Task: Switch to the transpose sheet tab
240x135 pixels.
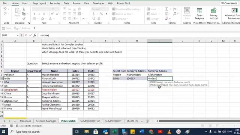Action: [x=25, y=121]
